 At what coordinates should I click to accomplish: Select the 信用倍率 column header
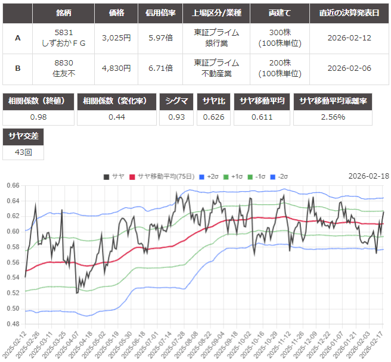[x=160, y=13]
